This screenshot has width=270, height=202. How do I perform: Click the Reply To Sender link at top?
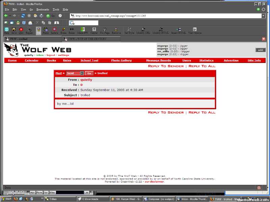tap(166, 66)
